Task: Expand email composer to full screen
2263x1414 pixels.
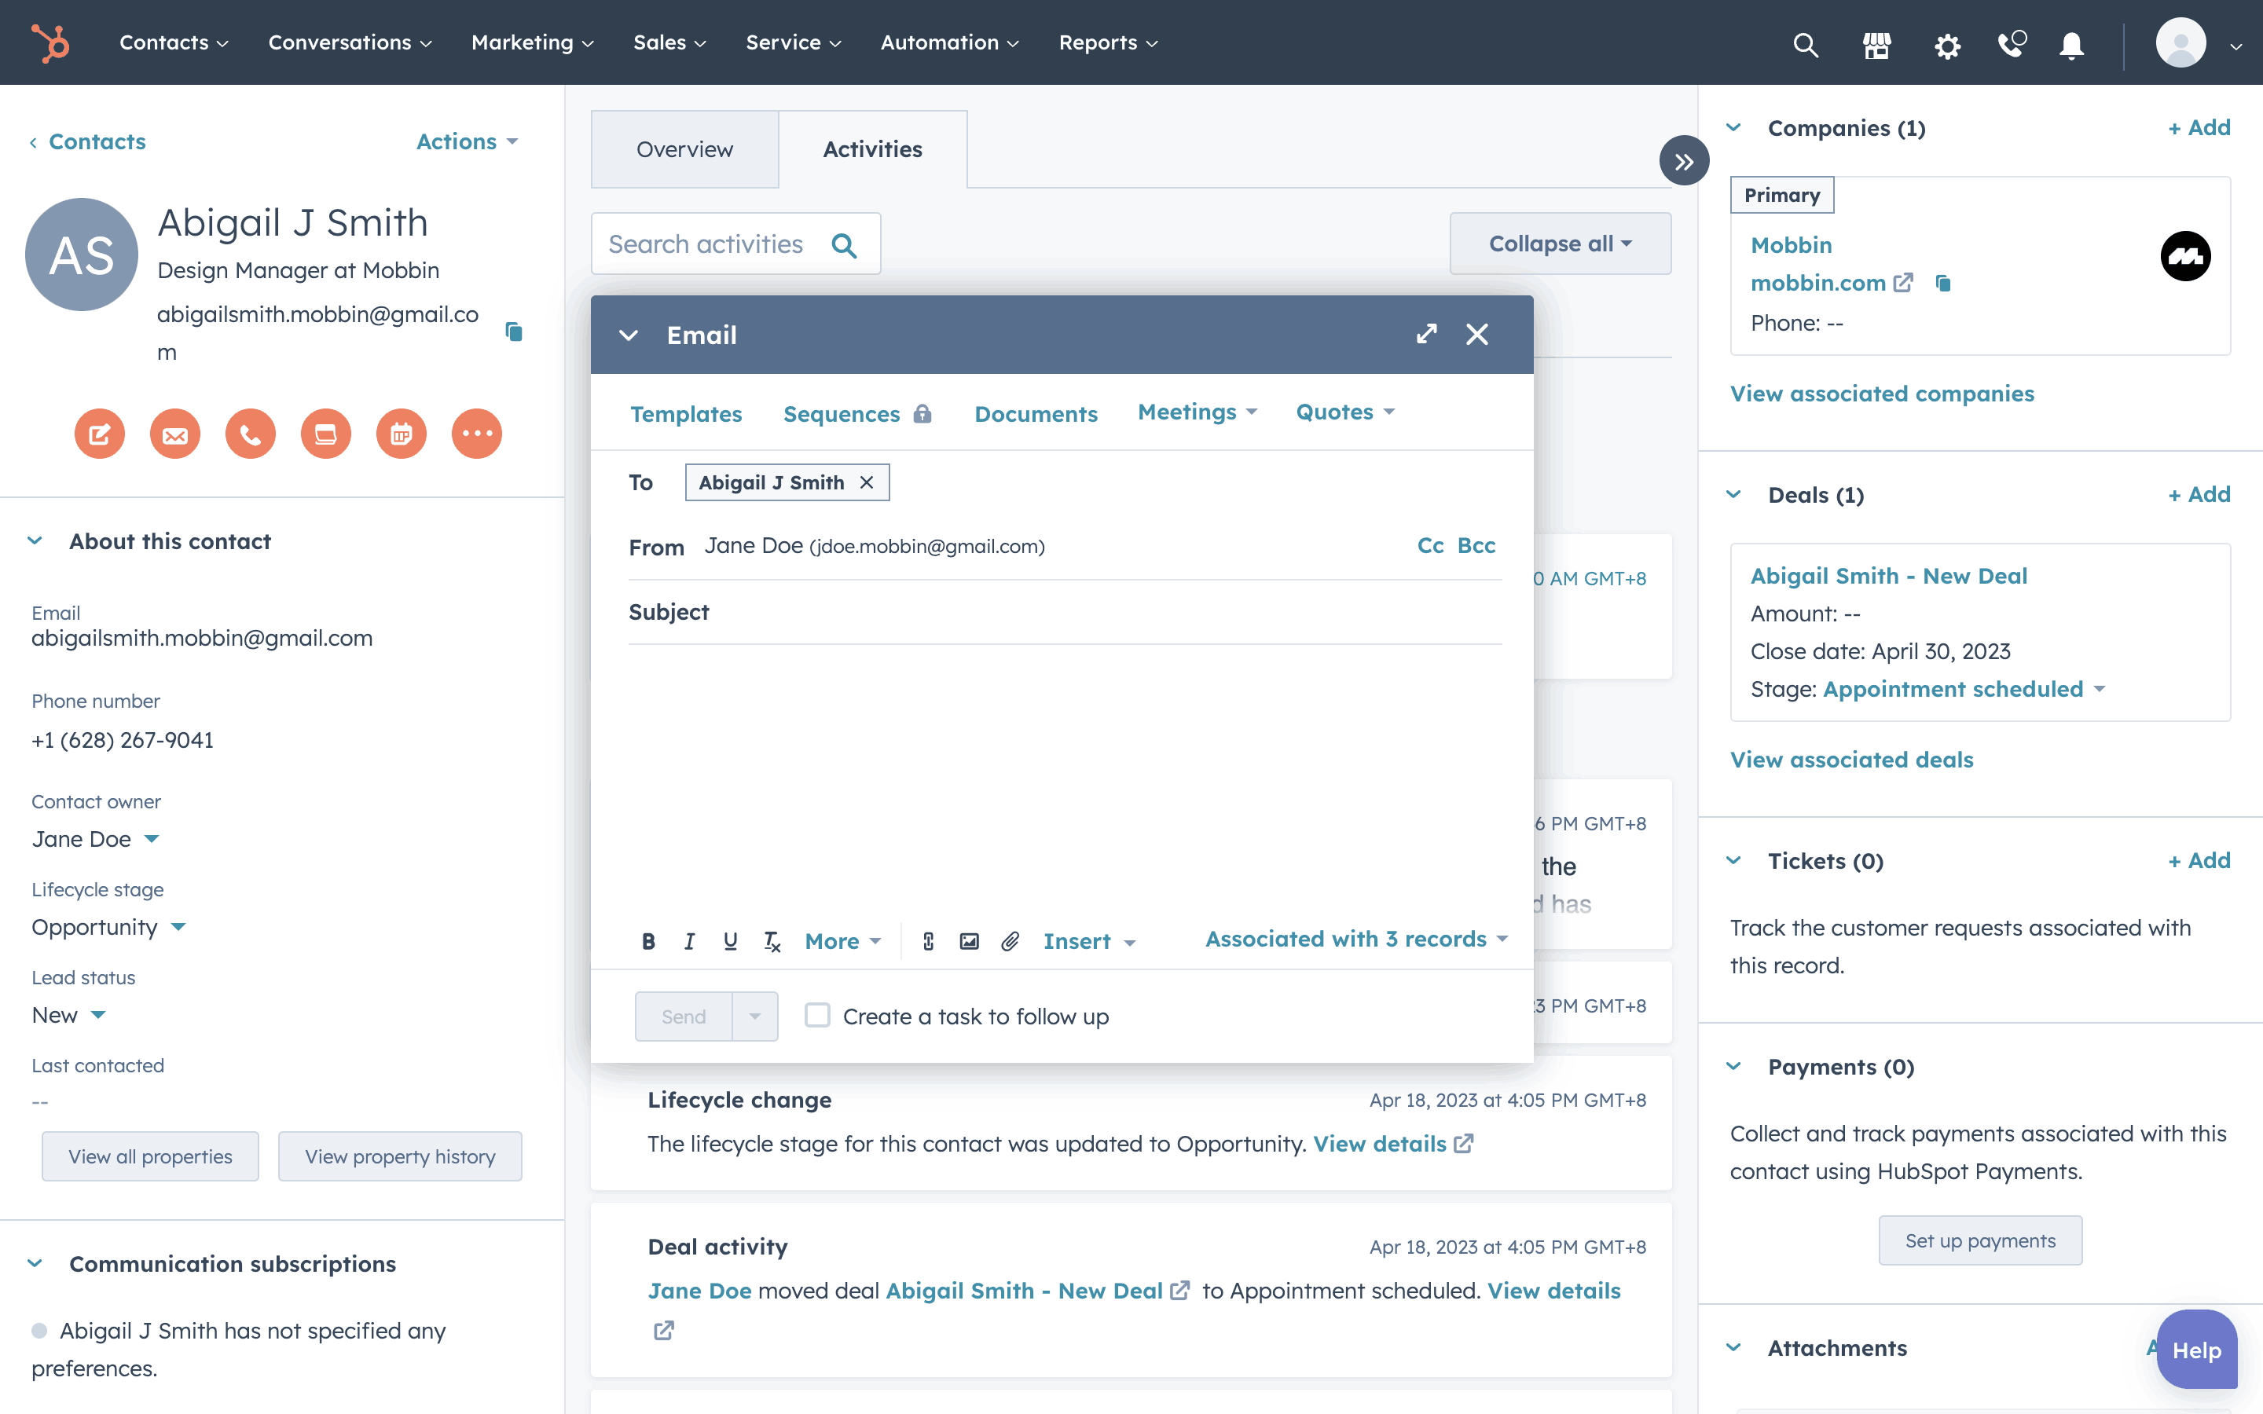Action: click(1426, 334)
